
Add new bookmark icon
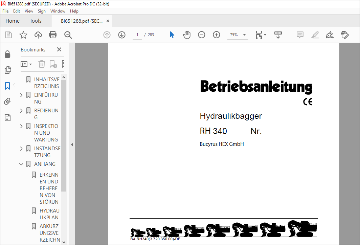53,64
